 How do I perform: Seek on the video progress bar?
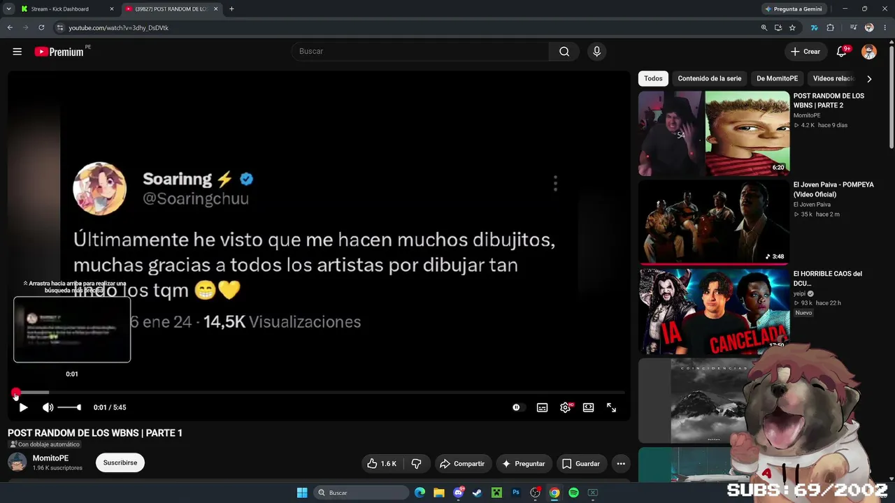pyautogui.click(x=319, y=393)
